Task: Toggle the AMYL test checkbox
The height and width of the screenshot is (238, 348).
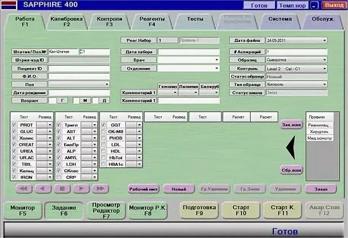Action: point(59,158)
